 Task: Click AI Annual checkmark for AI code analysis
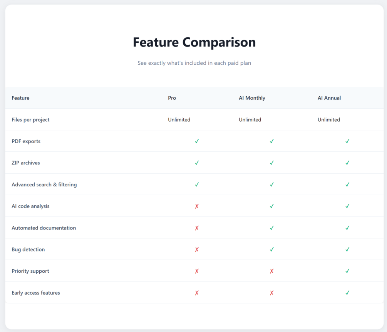click(347, 206)
